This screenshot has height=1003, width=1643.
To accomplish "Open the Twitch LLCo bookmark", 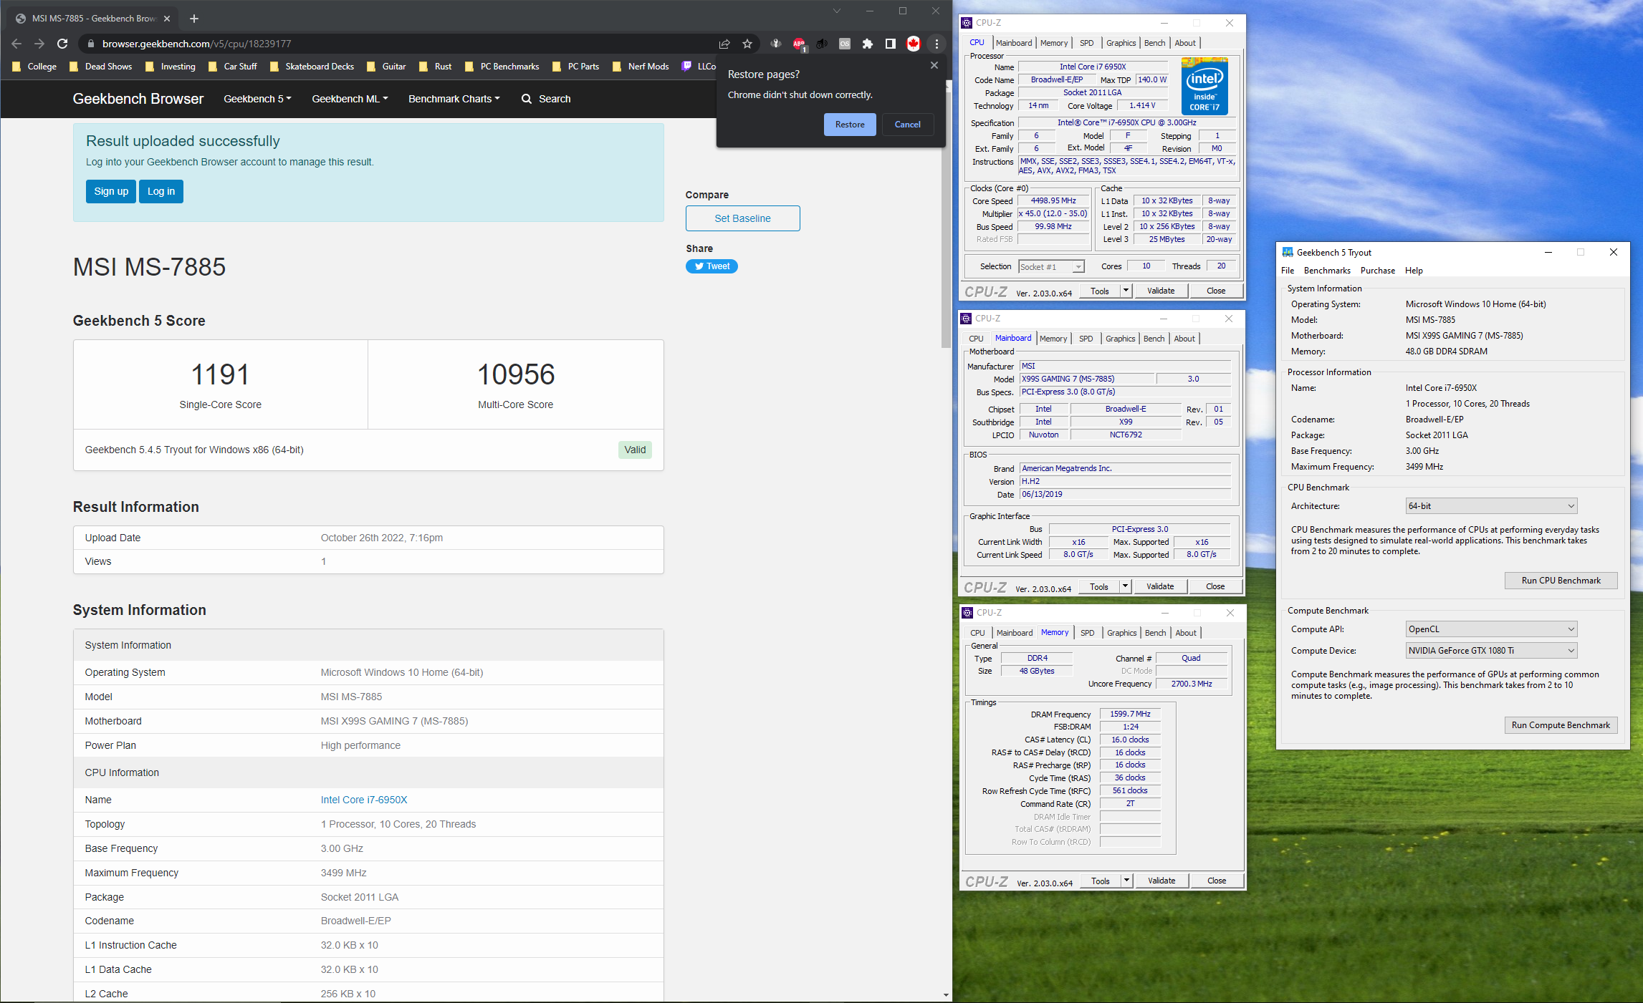I will click(x=699, y=67).
